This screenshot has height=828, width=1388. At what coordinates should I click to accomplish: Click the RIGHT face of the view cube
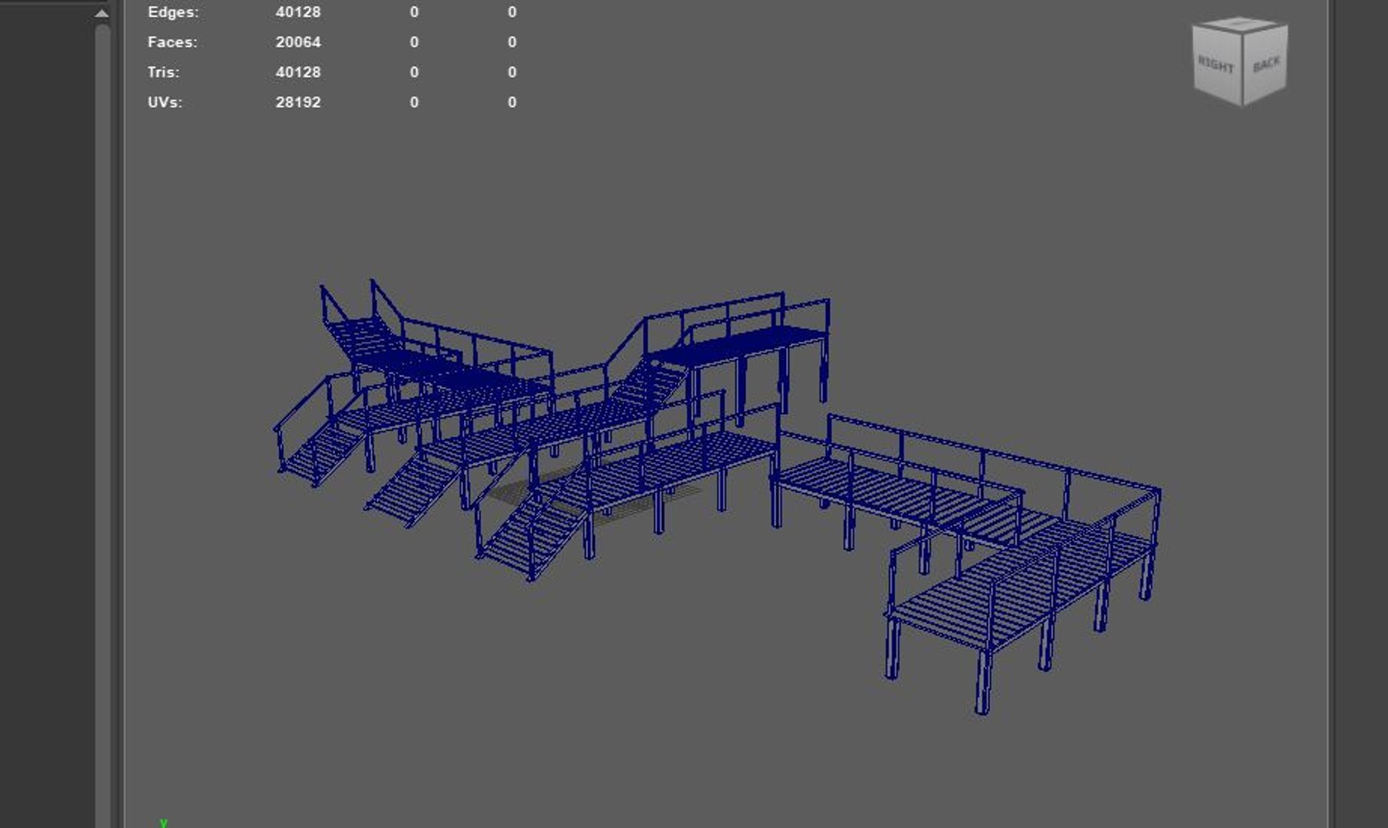pyautogui.click(x=1216, y=66)
